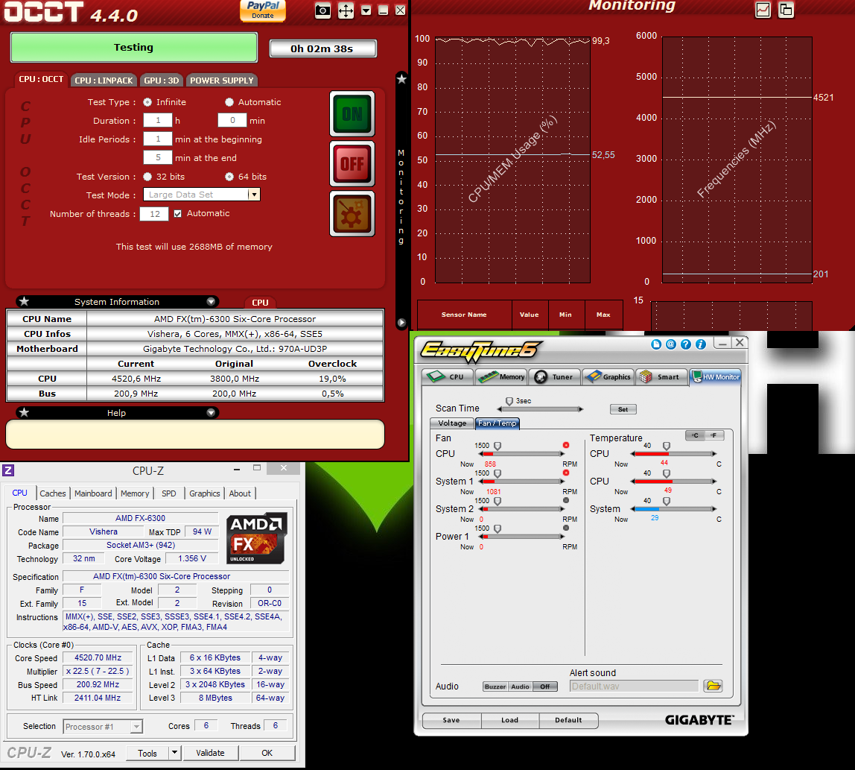Collapse the System Information section

point(211,302)
